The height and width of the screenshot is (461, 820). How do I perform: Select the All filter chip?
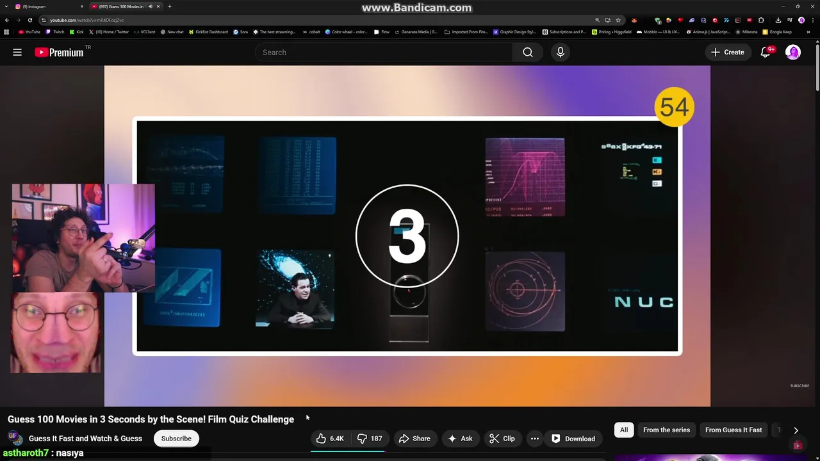[x=624, y=430]
